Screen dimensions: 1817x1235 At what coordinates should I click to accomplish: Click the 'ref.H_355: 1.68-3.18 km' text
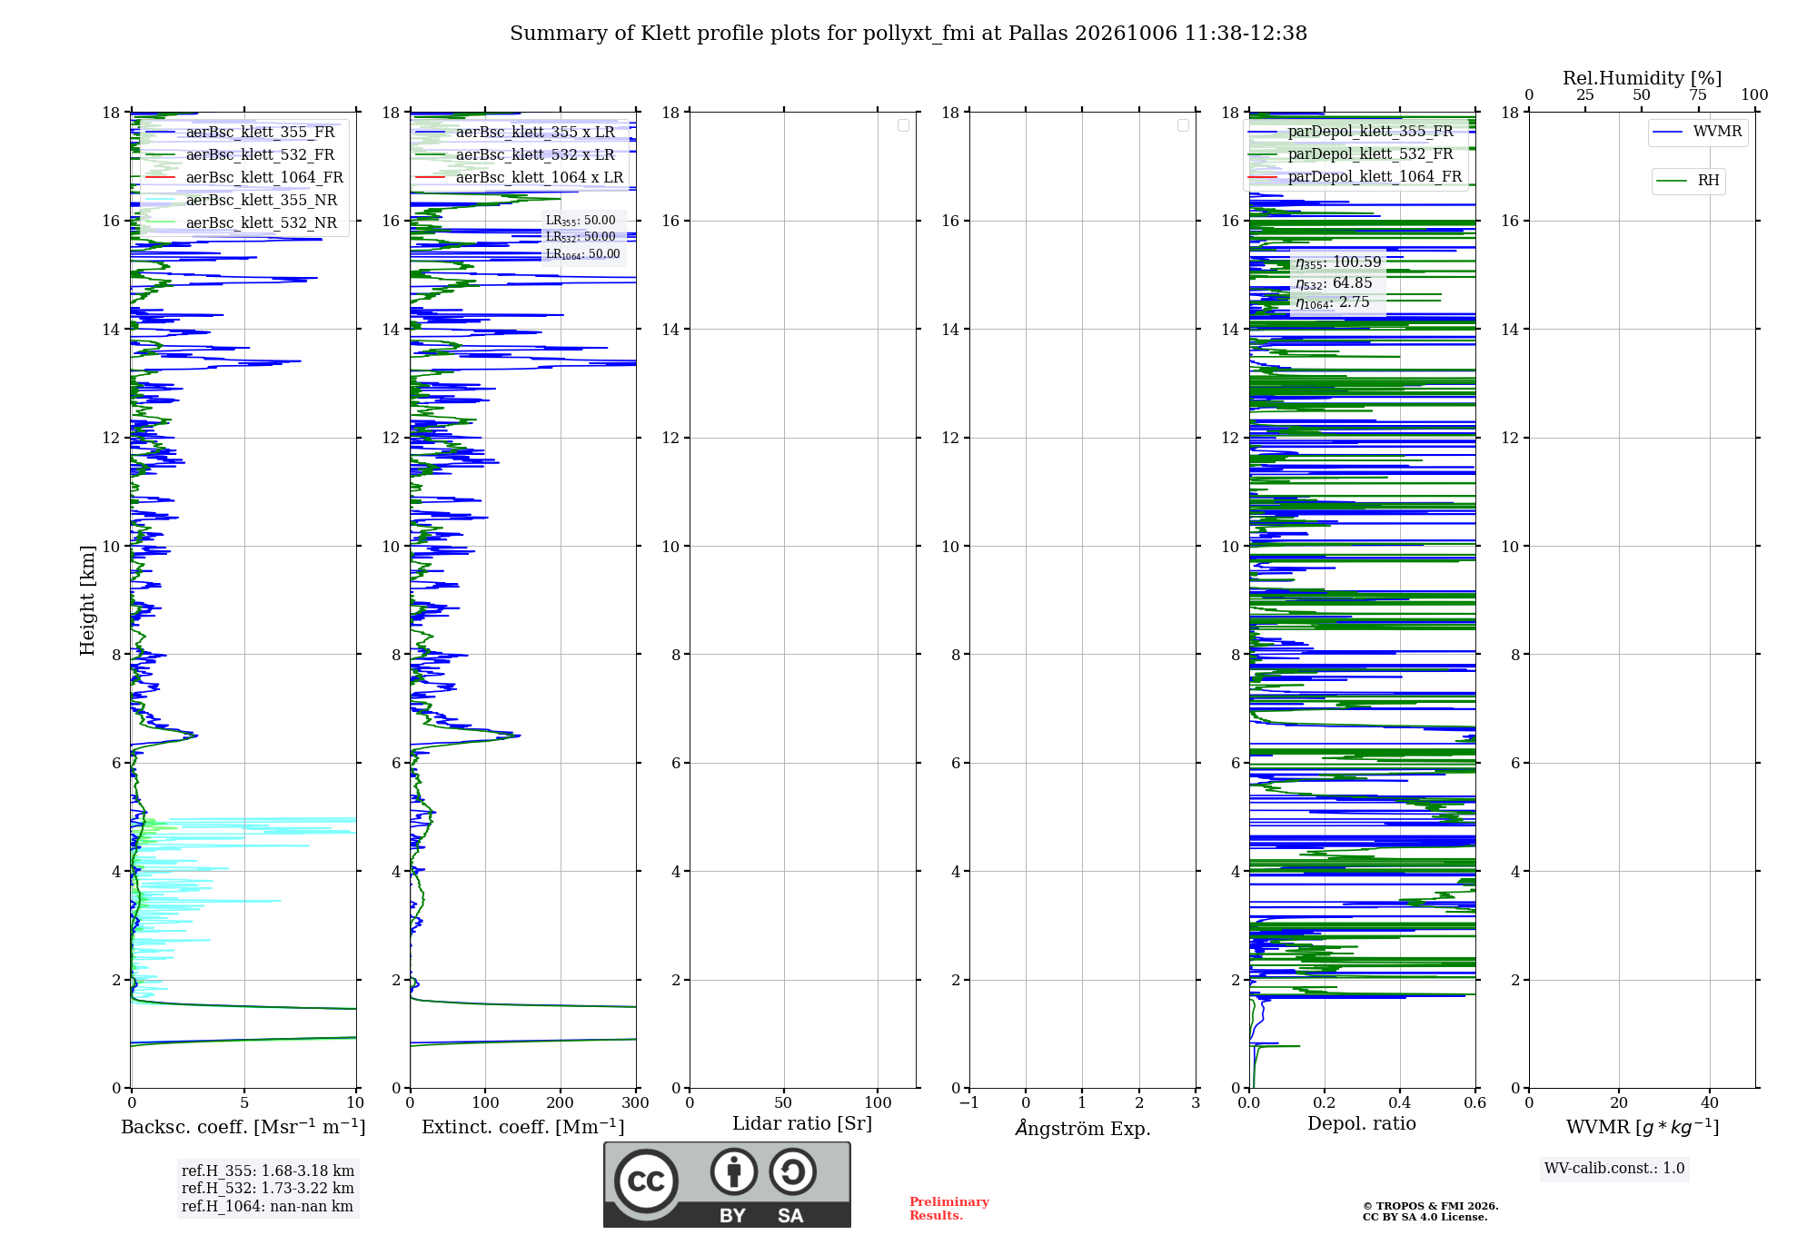coord(268,1171)
